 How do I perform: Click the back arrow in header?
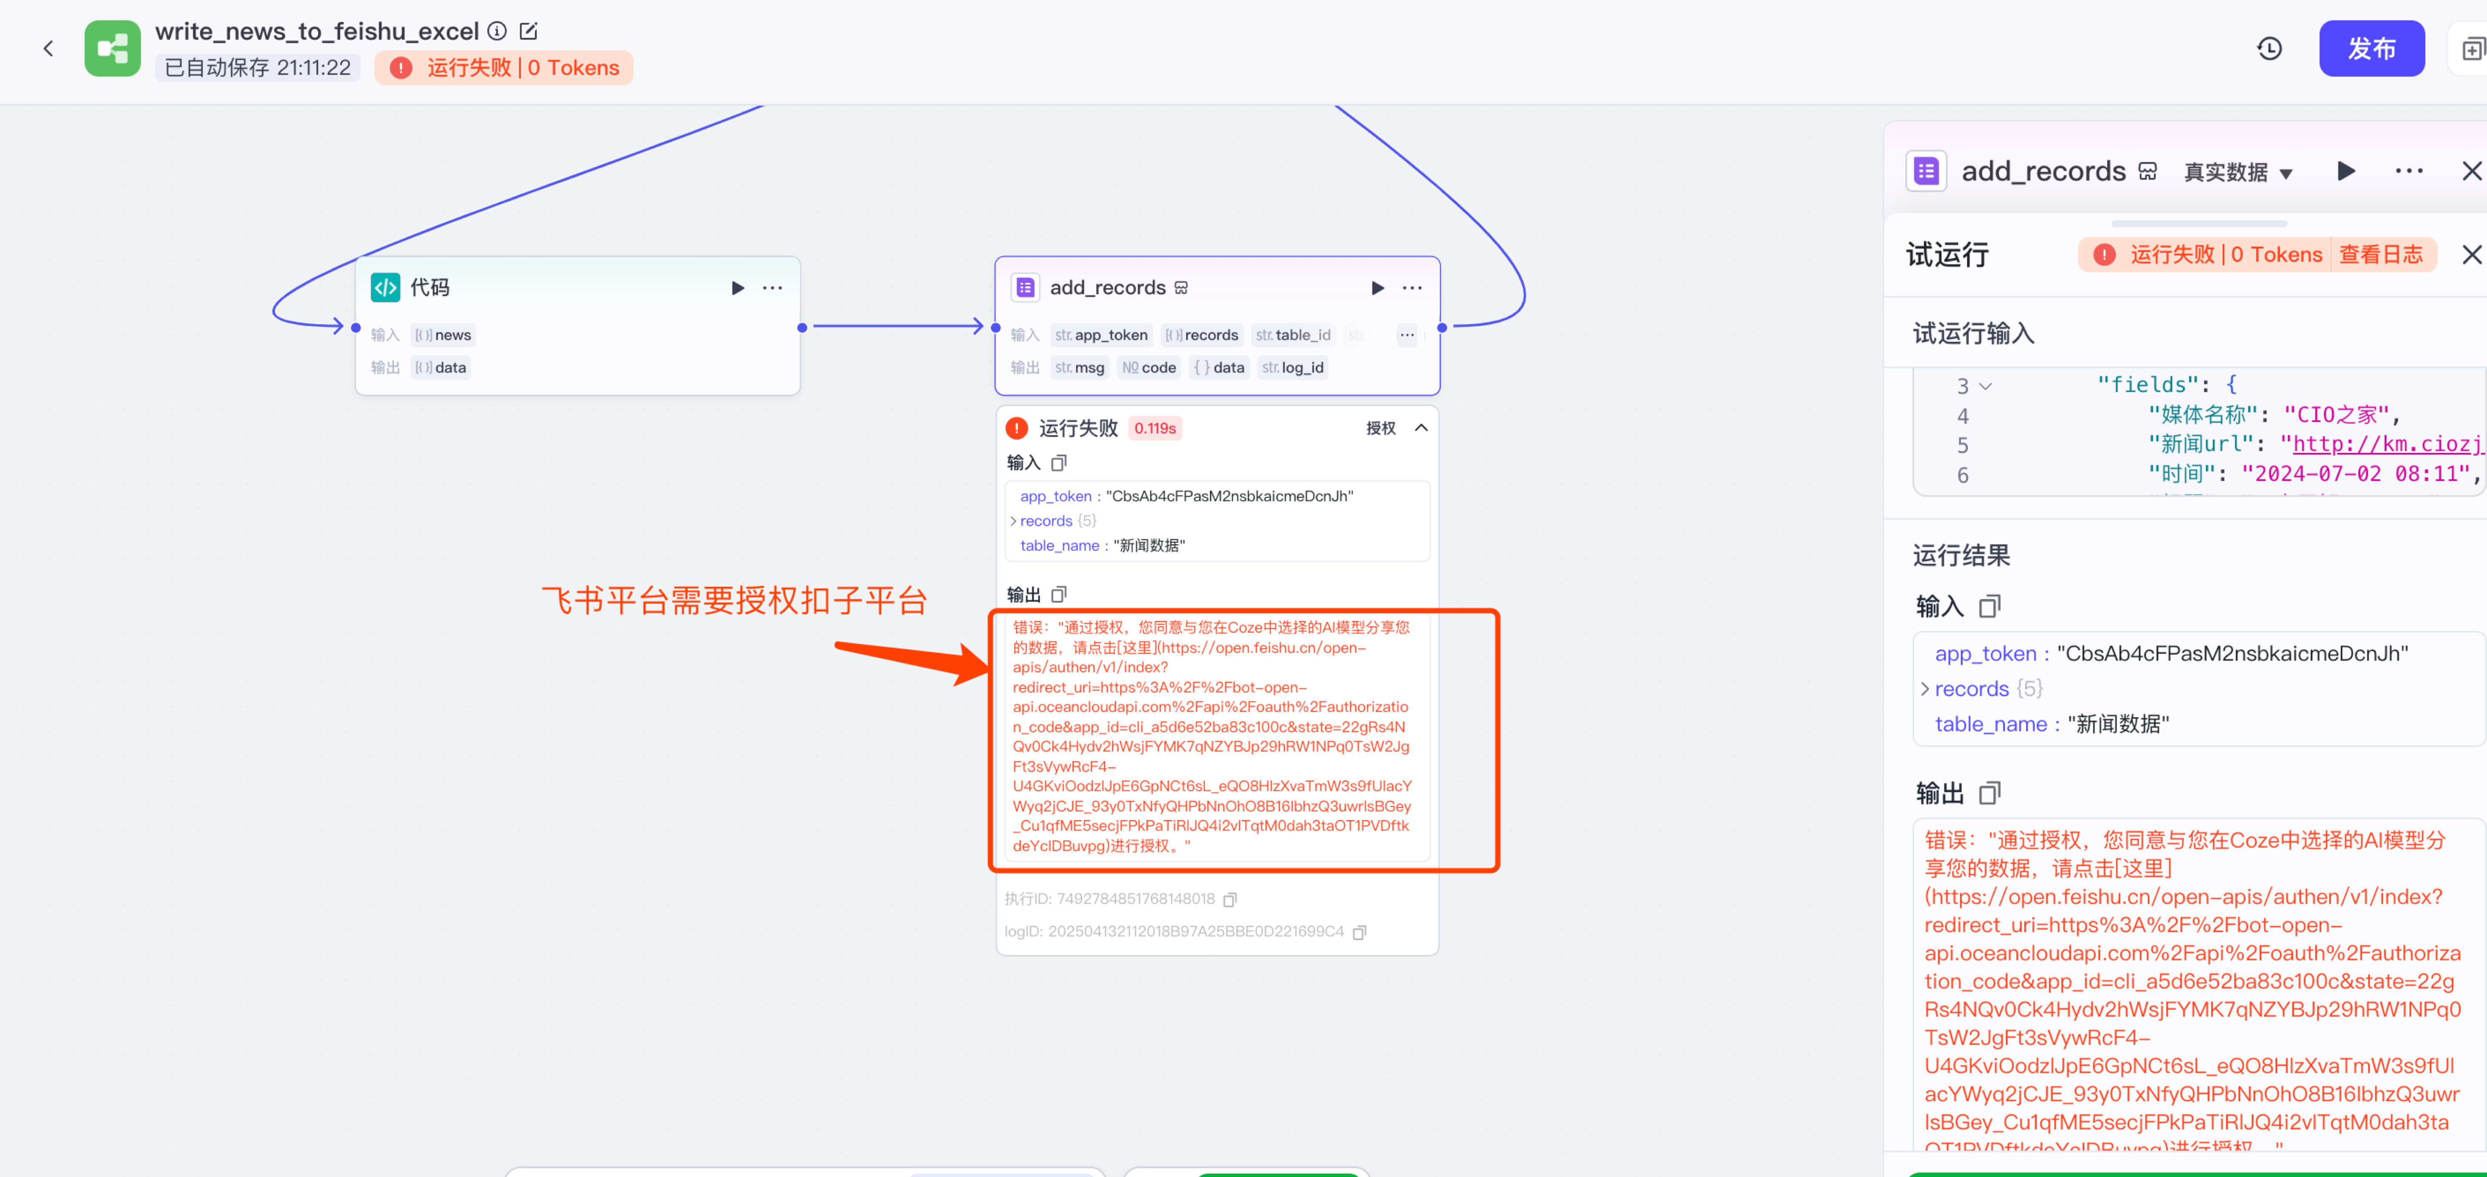point(48,48)
